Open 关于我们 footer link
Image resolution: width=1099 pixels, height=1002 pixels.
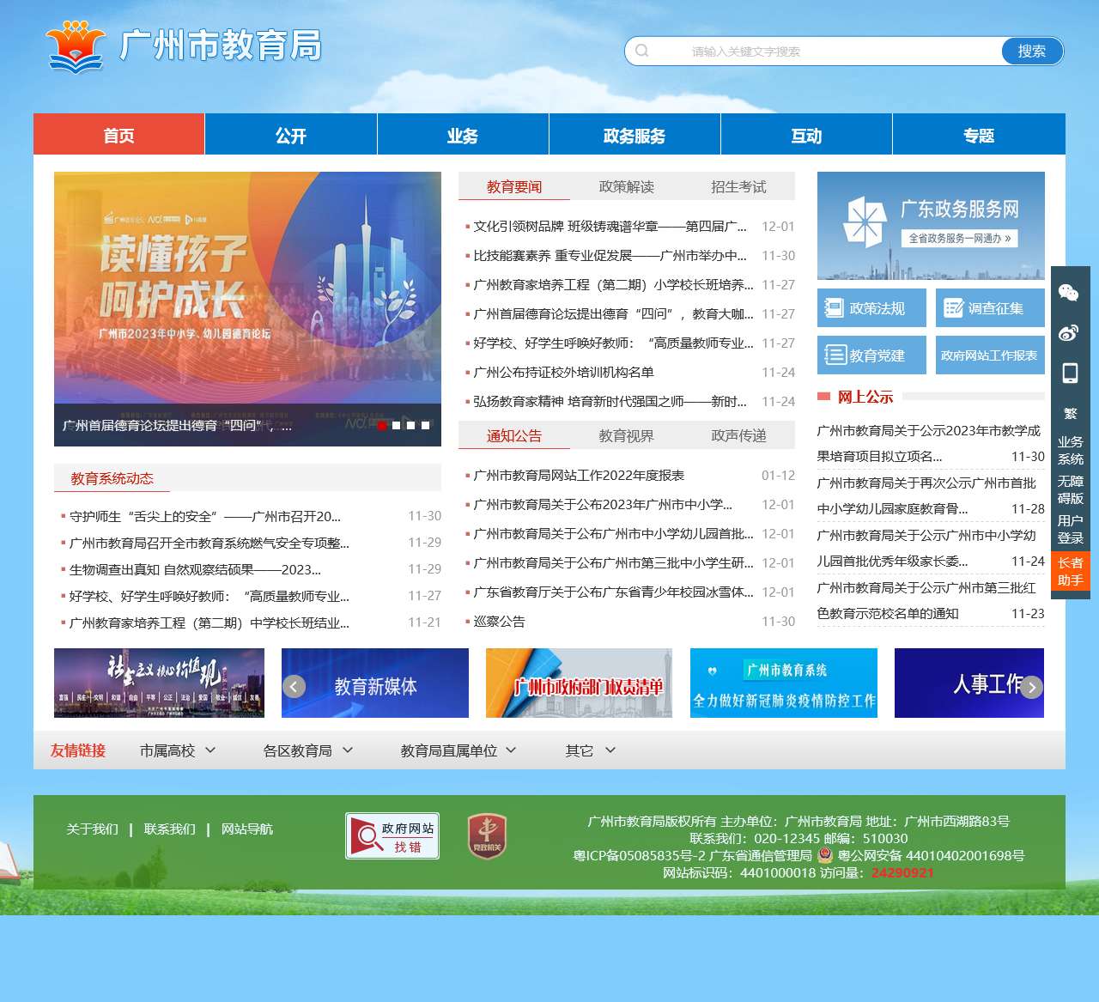(93, 829)
